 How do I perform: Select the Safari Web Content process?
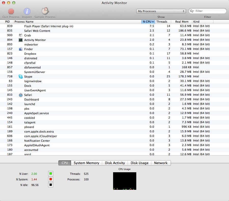(x=115, y=31)
